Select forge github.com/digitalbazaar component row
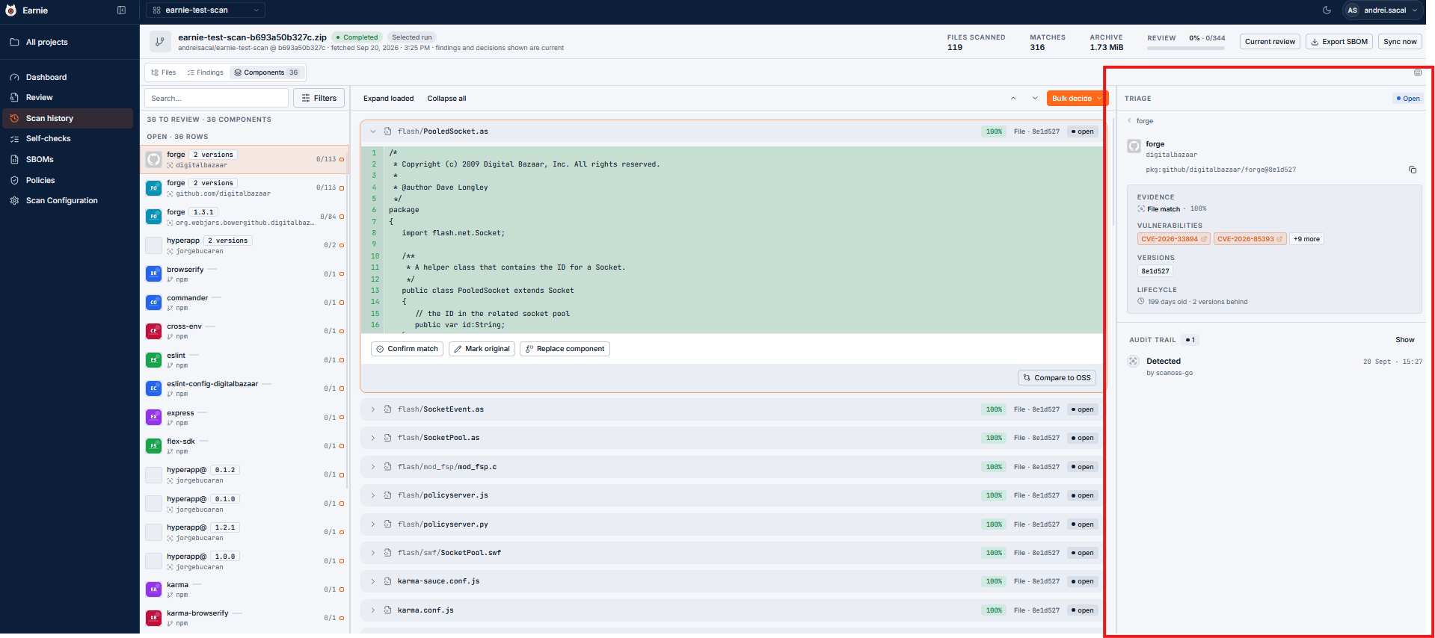This screenshot has height=638, width=1435. point(245,188)
